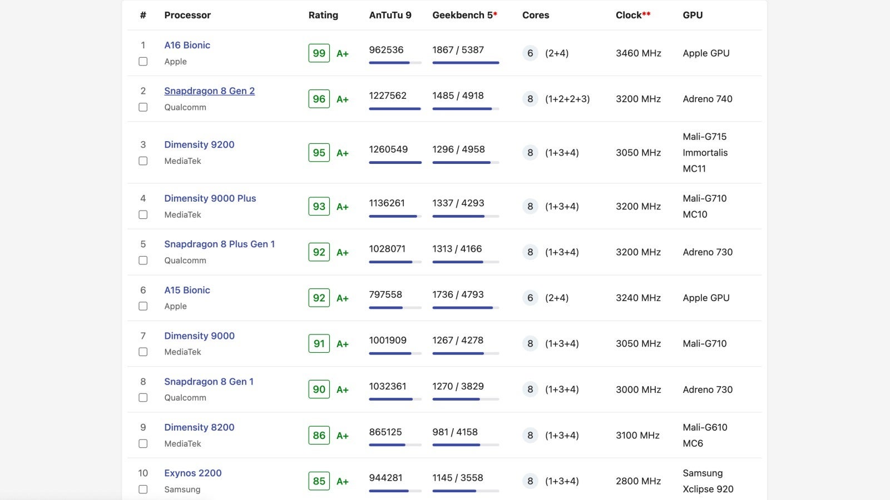Check the Dimensity 9000 row checkbox
Screen dimensions: 890x500
(143, 352)
